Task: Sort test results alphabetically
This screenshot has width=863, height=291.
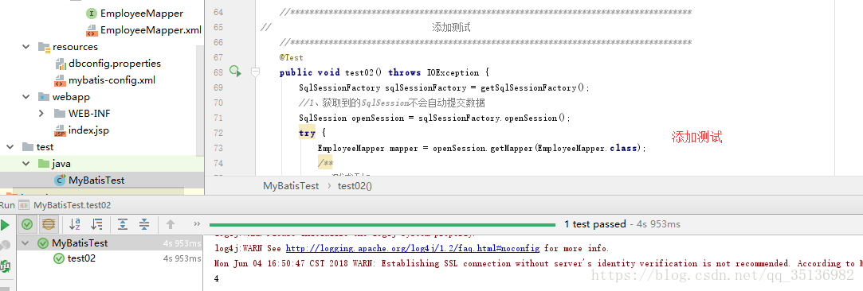Action: 75,224
